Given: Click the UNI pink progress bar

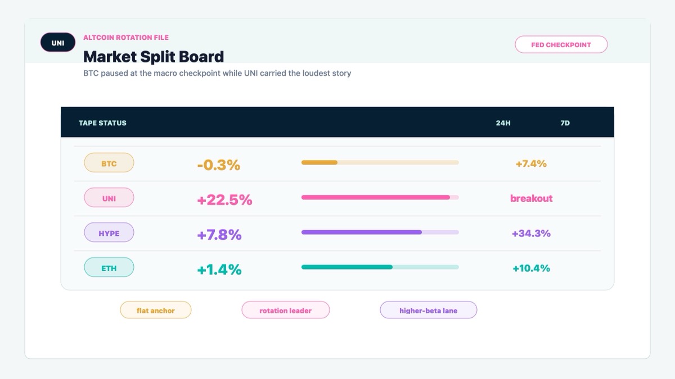Looking at the screenshot, I should coord(380,198).
